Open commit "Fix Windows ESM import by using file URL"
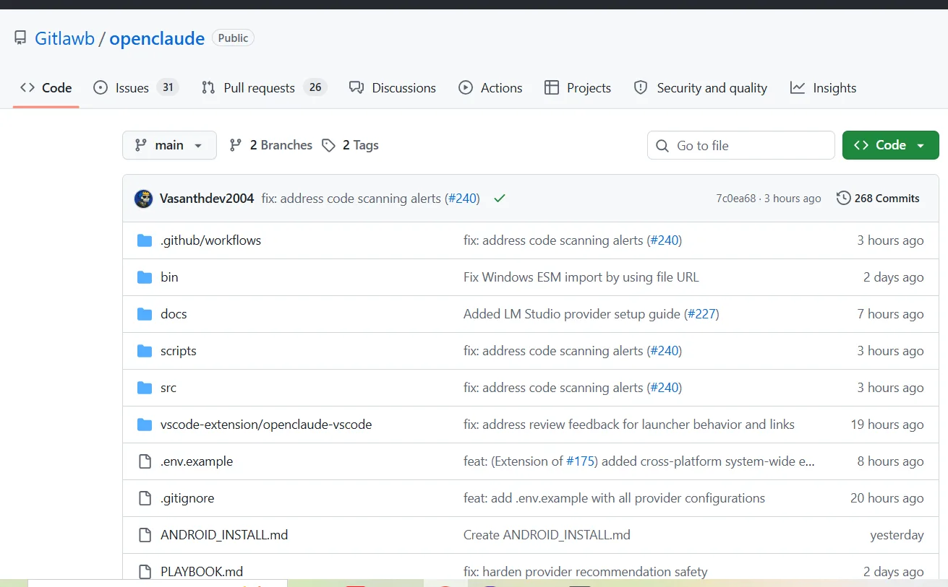This screenshot has width=948, height=587. coord(581,277)
